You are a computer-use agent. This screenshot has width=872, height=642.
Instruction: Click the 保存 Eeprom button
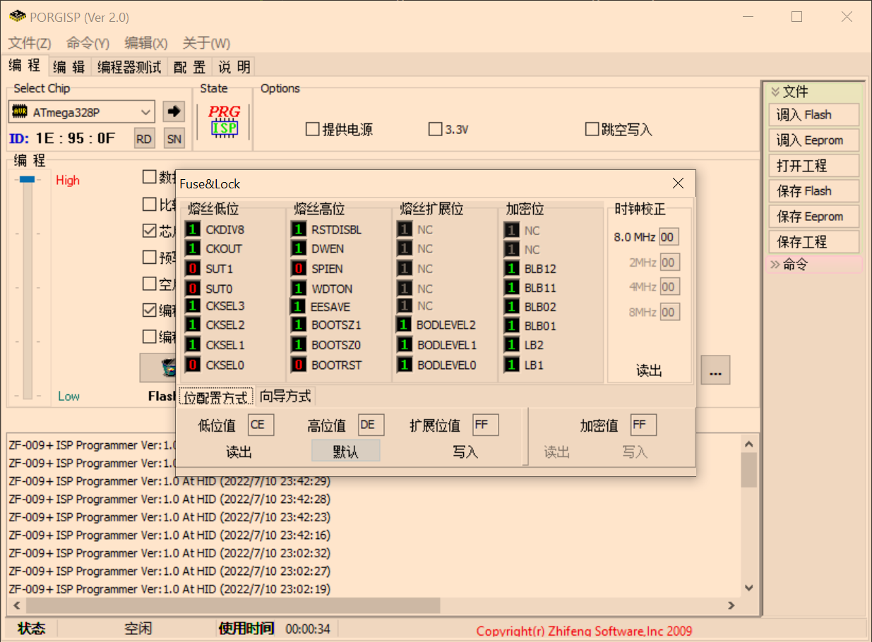(x=813, y=217)
